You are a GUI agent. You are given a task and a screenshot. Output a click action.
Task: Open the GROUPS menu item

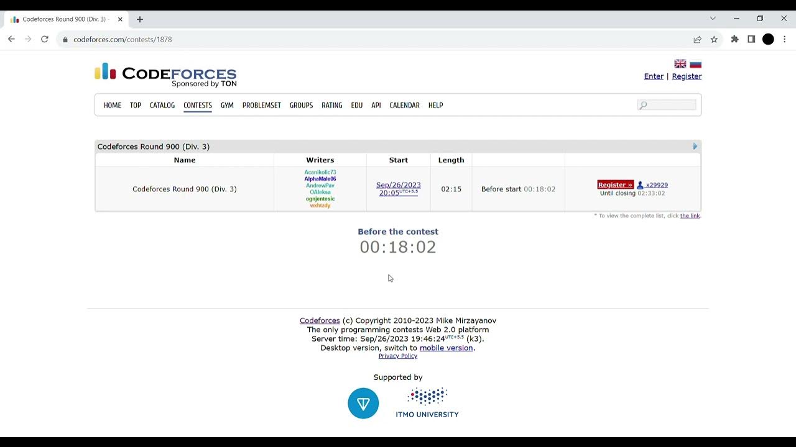click(301, 106)
